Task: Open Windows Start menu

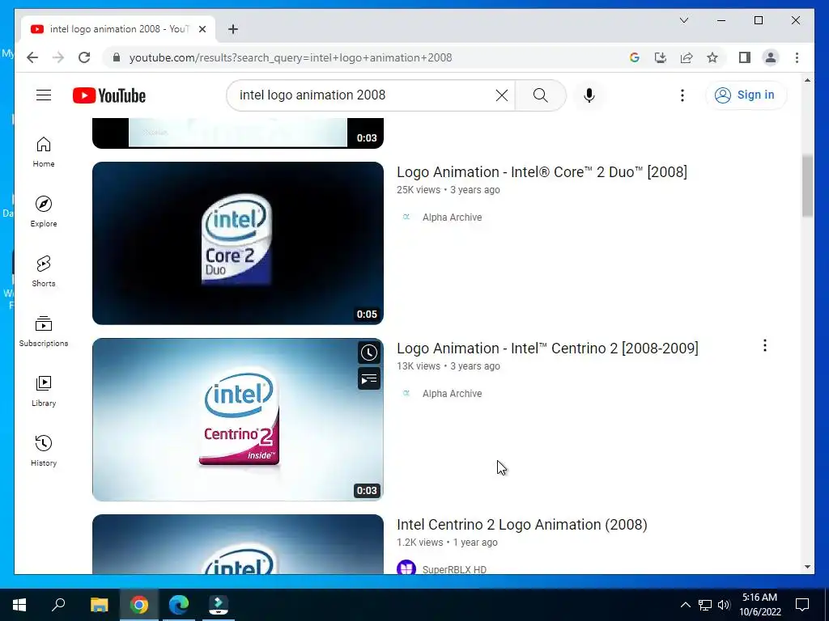Action: click(19, 604)
